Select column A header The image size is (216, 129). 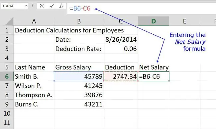[x=34, y=21]
